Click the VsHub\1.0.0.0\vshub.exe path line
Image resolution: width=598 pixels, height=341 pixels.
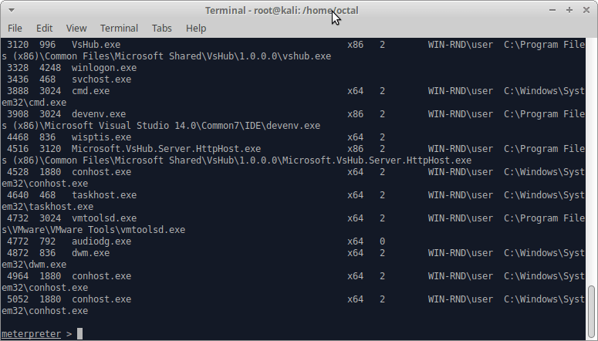coord(166,56)
